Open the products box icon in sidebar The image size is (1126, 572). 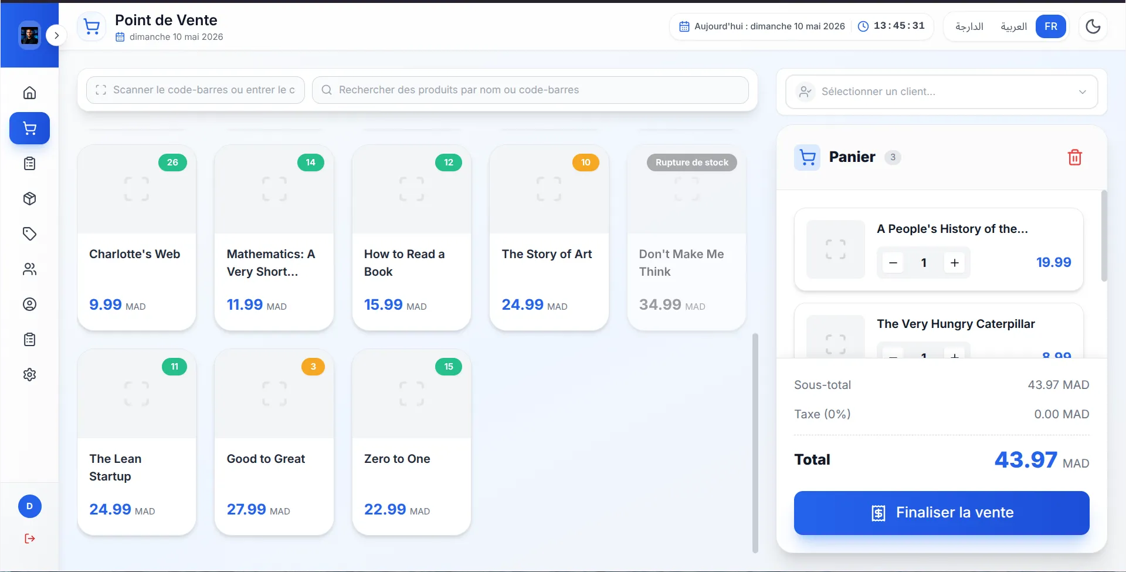[29, 198]
